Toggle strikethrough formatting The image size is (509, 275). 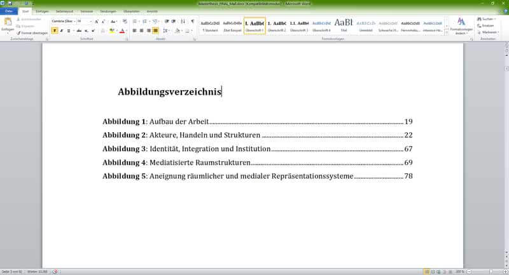pyautogui.click(x=79, y=30)
